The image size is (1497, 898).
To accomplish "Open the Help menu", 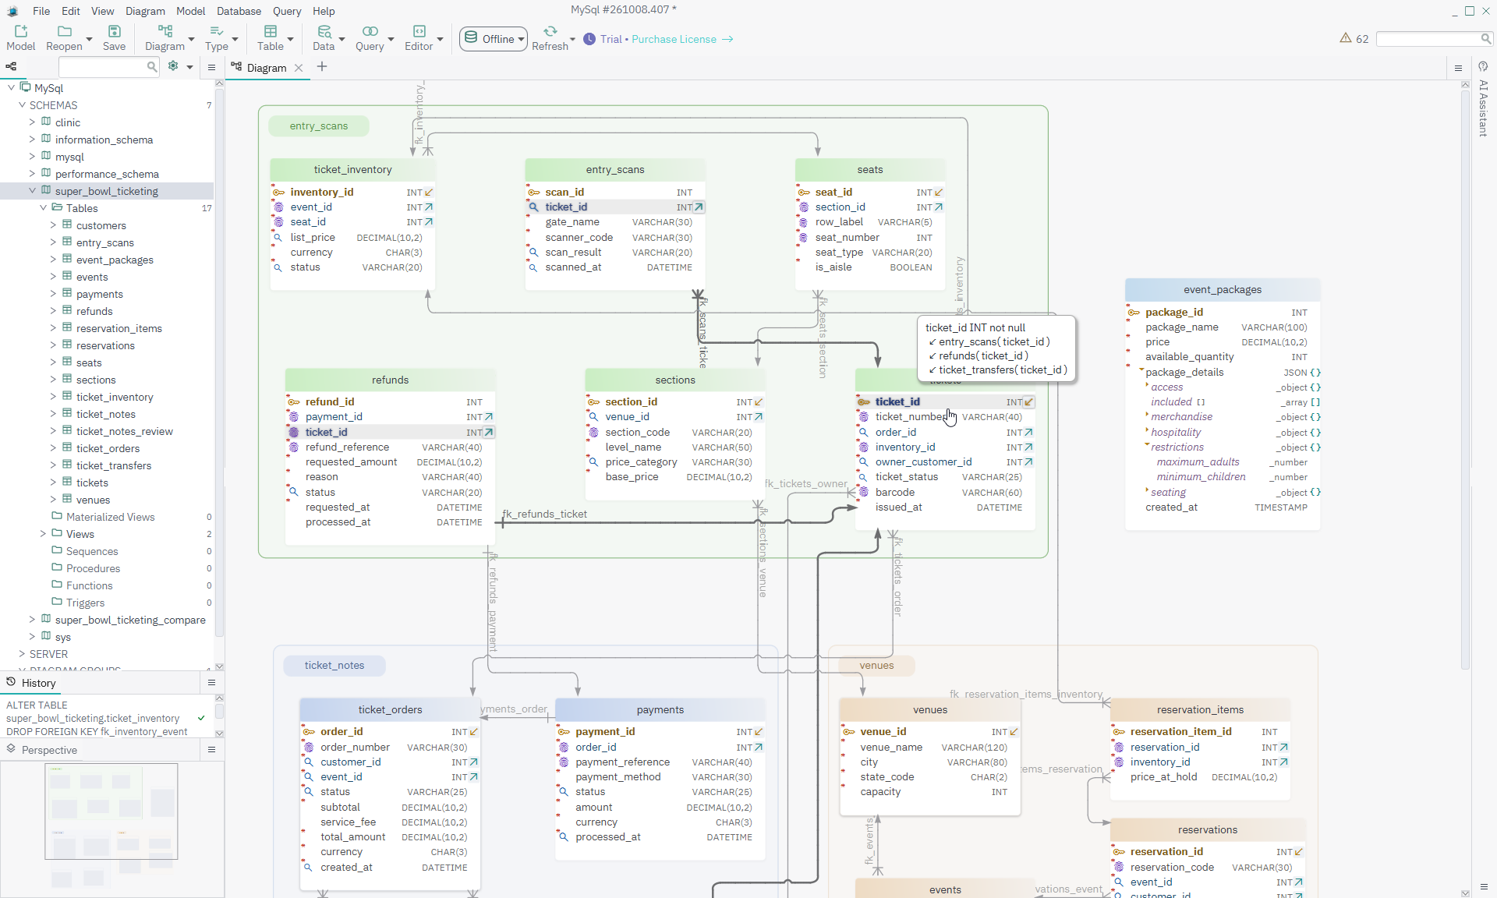I will coord(324,11).
